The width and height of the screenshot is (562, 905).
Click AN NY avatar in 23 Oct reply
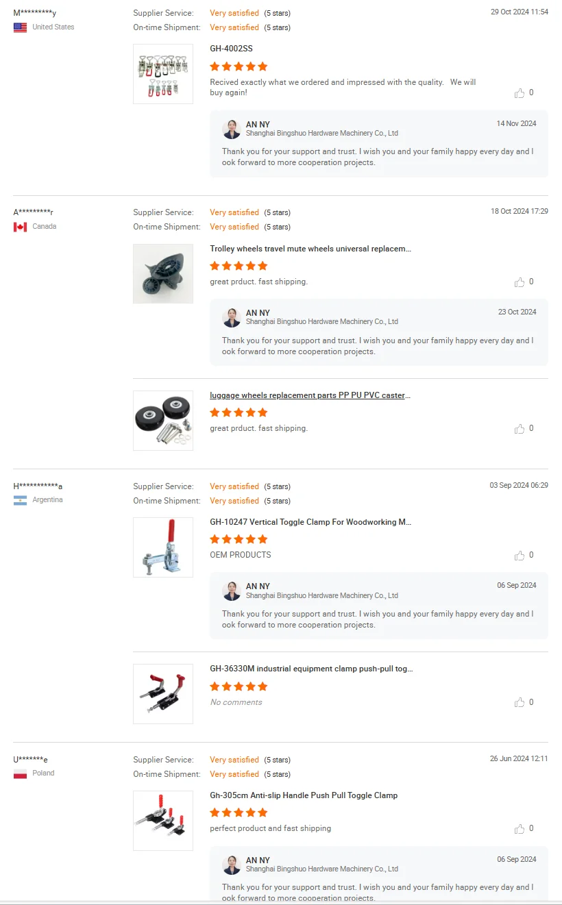pyautogui.click(x=232, y=317)
